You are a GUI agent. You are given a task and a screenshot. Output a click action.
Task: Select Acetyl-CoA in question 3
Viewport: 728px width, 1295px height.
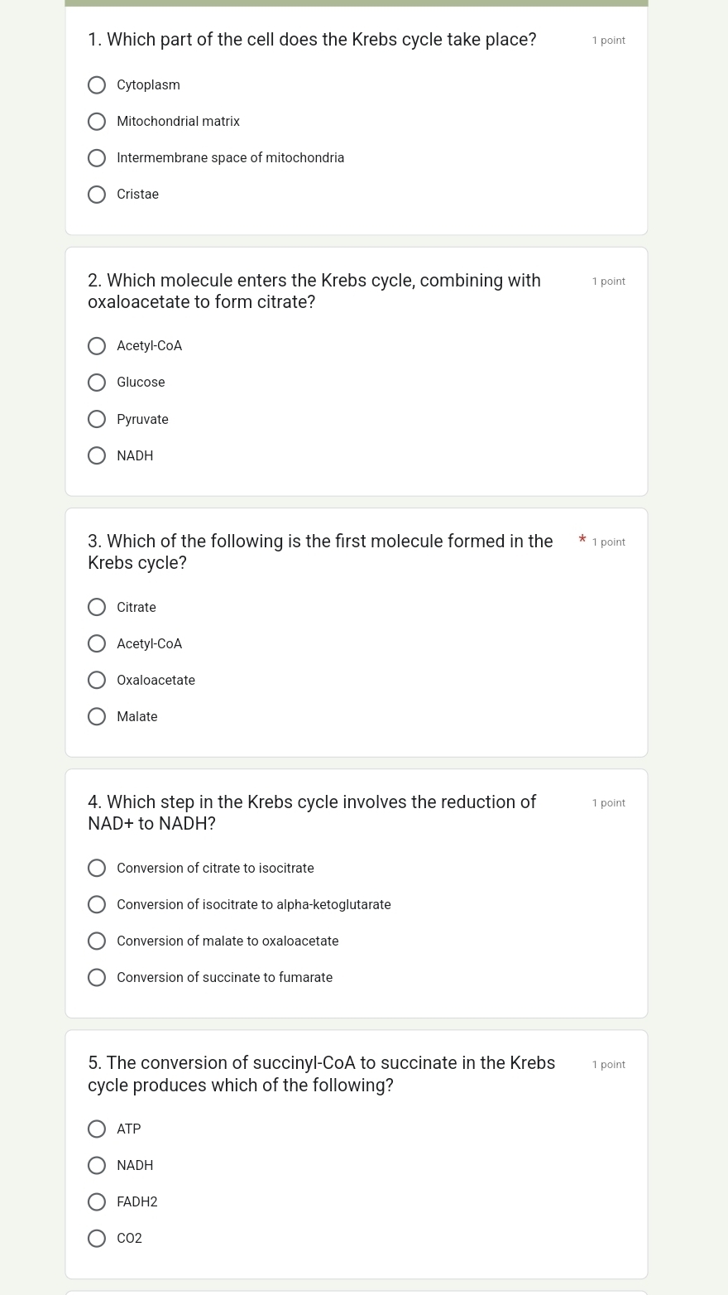click(97, 644)
